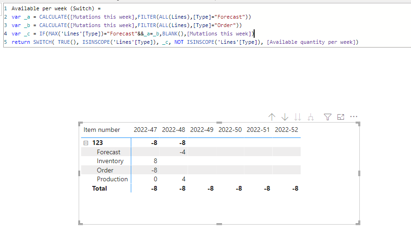Click [Available quantity per week] measure reference
Viewport: 411px width, 240px height.
312,42
